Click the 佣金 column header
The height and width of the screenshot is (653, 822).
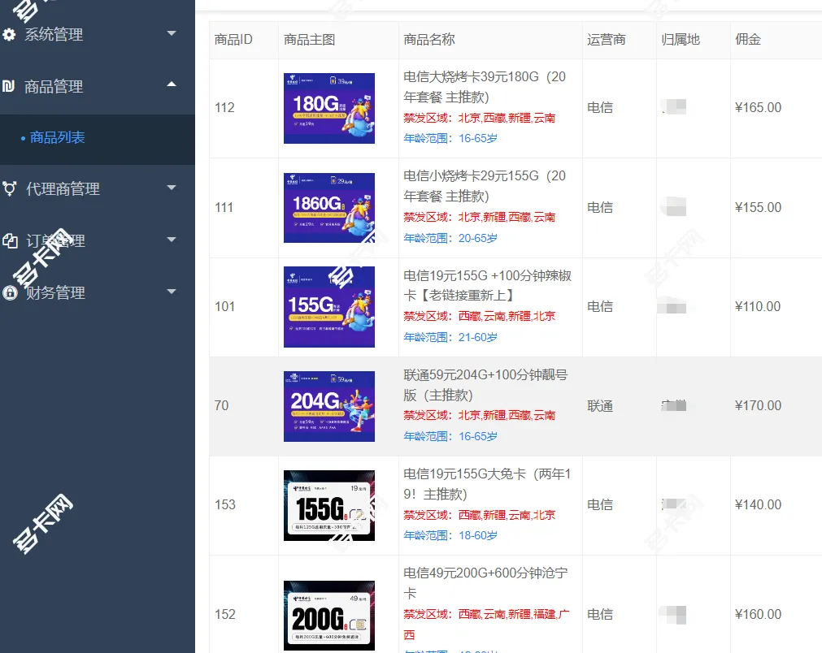tap(747, 39)
